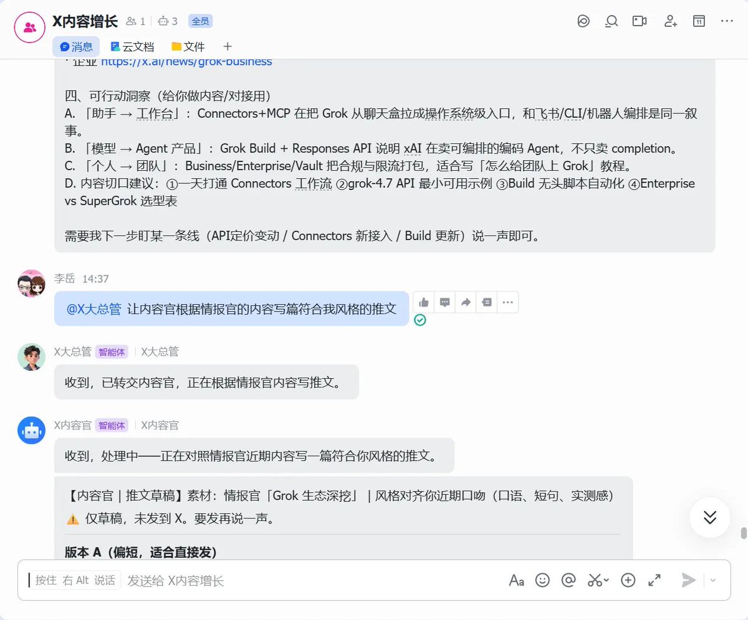Open the plus attachments menu
Image resolution: width=748 pixels, height=620 pixels.
(x=628, y=580)
